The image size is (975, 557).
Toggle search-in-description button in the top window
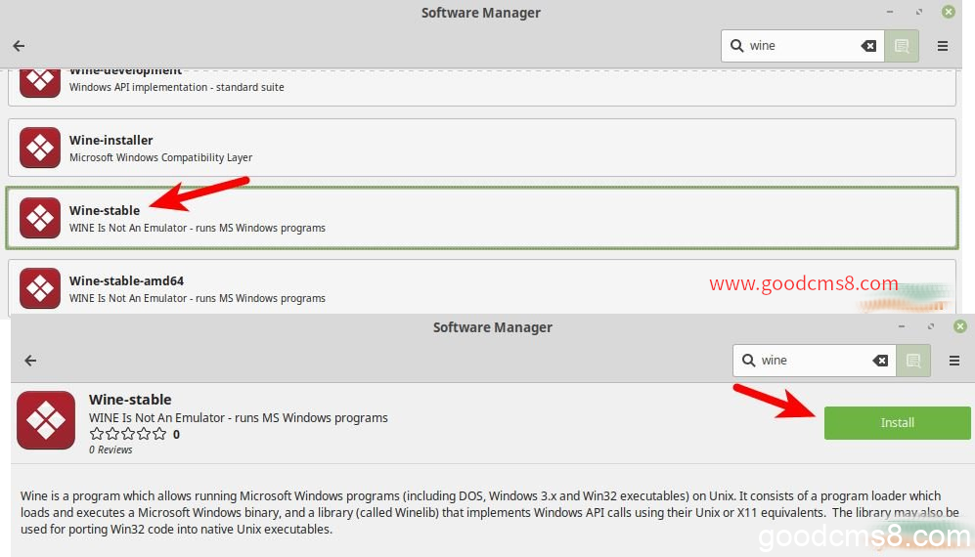(x=902, y=46)
